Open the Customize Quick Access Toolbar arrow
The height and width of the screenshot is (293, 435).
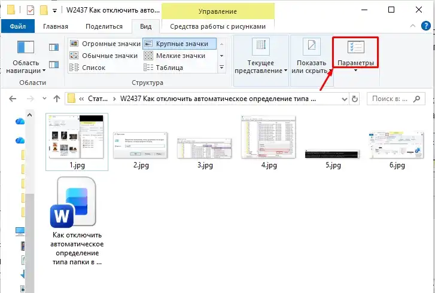(x=54, y=11)
